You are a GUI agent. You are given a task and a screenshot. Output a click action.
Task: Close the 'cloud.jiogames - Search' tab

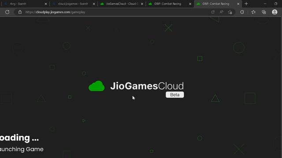[94, 4]
